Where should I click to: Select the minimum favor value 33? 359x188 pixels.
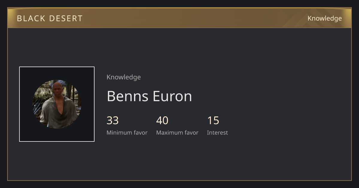pos(112,121)
